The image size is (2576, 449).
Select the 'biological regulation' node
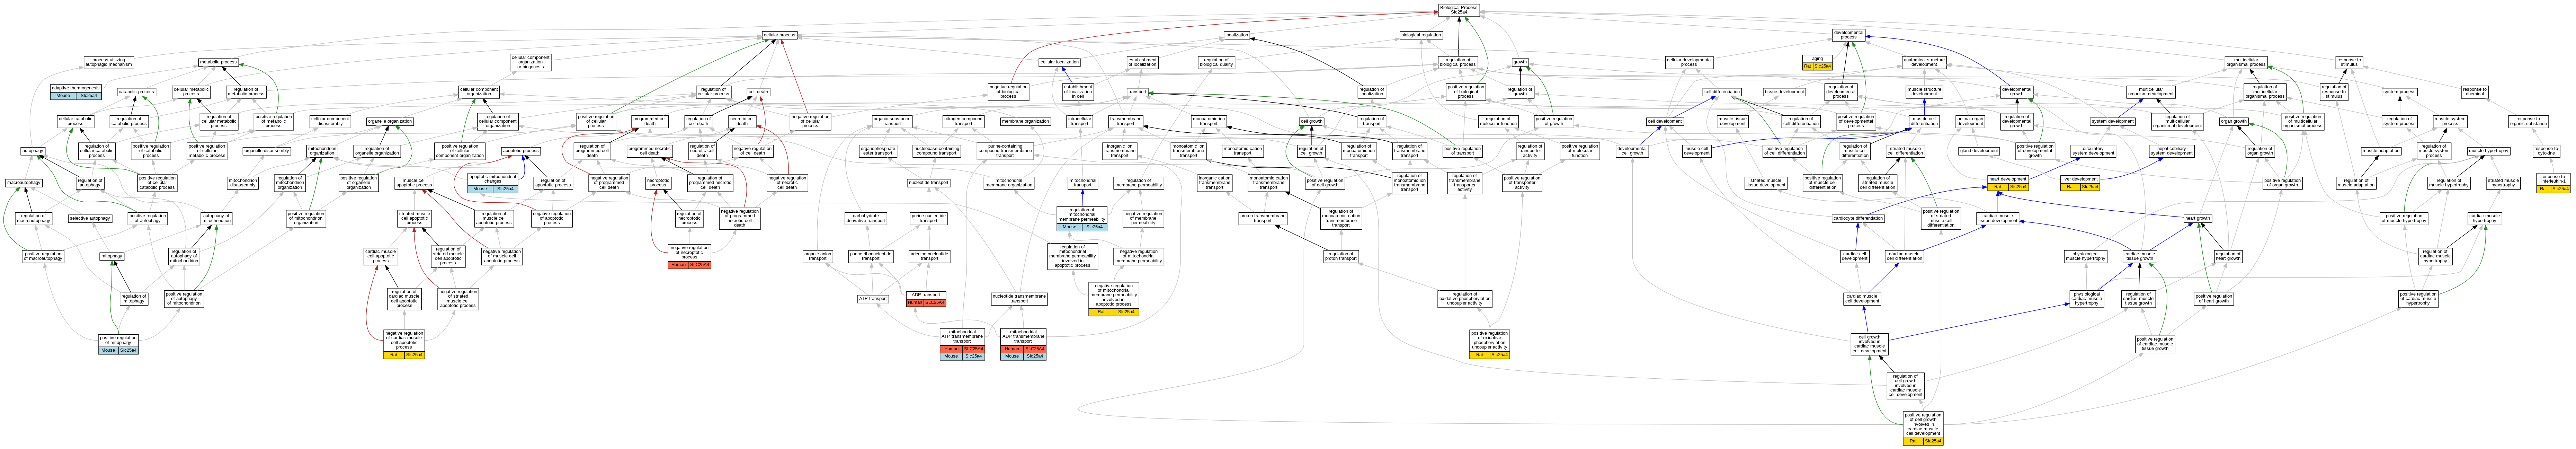tap(1421, 35)
